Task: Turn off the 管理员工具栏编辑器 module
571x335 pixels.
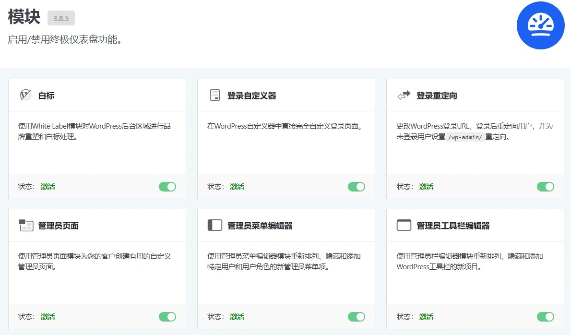Action: tap(545, 316)
